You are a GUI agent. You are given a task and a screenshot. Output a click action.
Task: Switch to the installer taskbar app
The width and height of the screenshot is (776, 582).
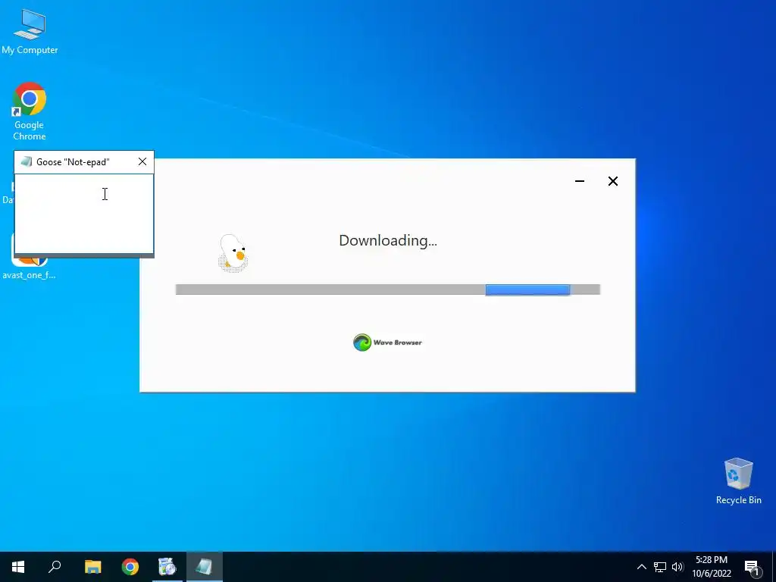pos(167,567)
